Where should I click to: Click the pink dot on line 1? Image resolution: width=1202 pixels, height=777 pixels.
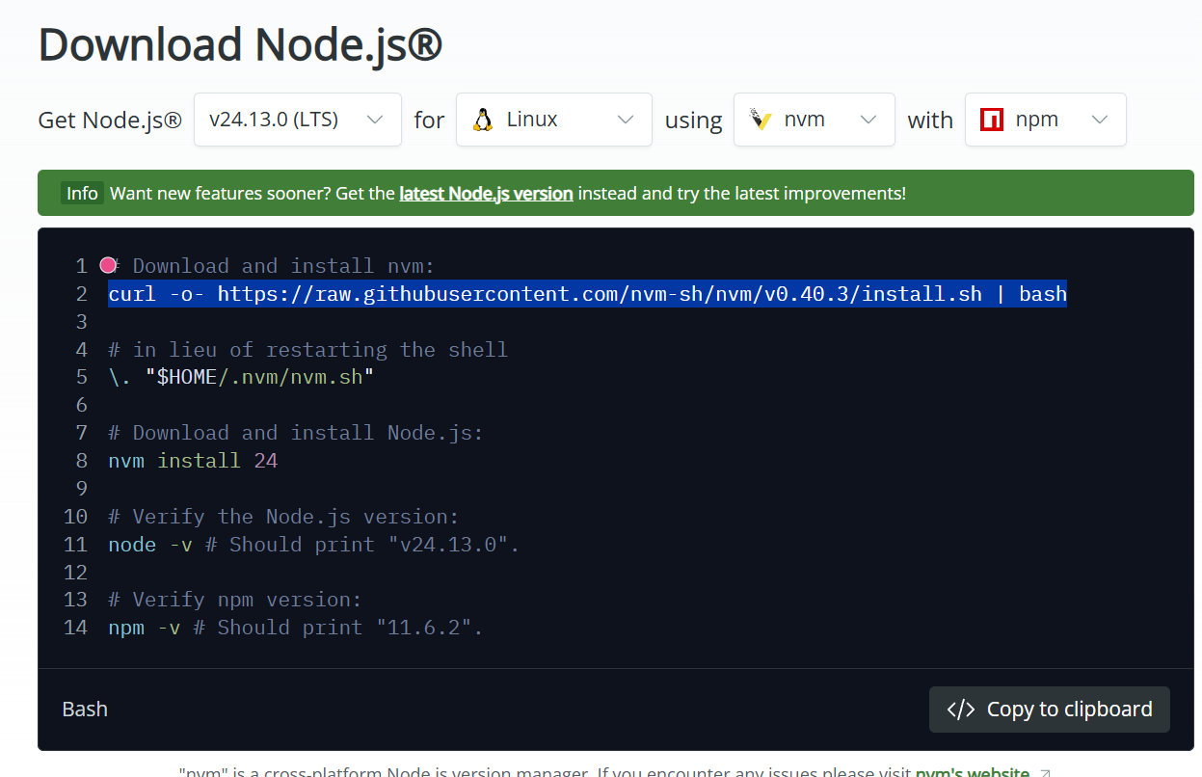[108, 265]
